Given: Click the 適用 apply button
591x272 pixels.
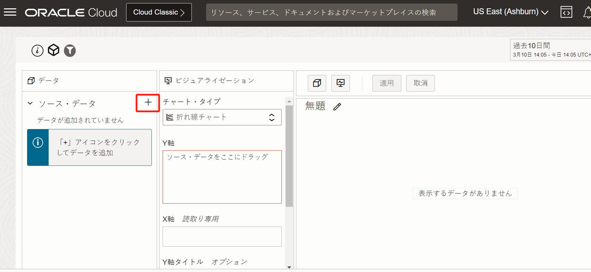Looking at the screenshot, I should pos(387,83).
